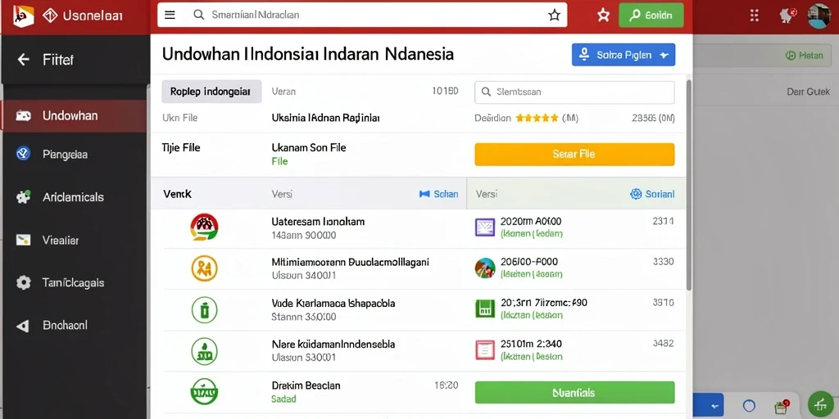Open the blue Solrae Piglen dropdown
This screenshot has height=419, width=839.
pyautogui.click(x=624, y=55)
